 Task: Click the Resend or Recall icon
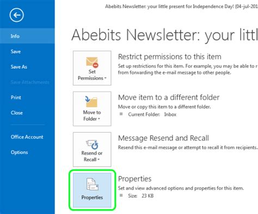92,144
